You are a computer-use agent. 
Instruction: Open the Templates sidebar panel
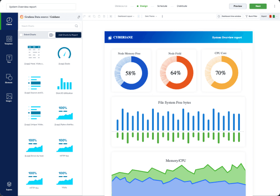(x=9, y=40)
